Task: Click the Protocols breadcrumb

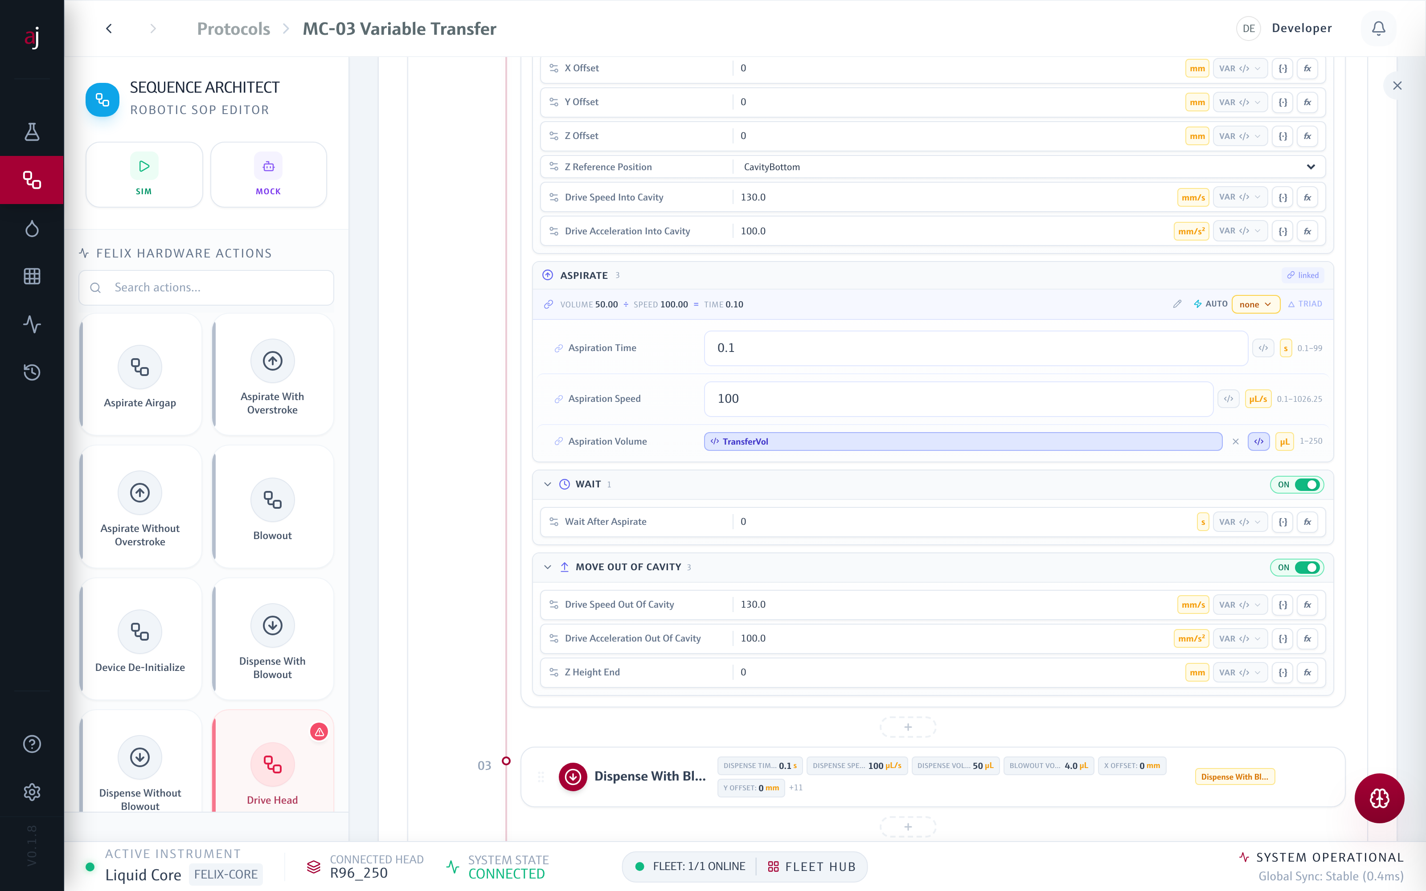Action: click(x=234, y=28)
